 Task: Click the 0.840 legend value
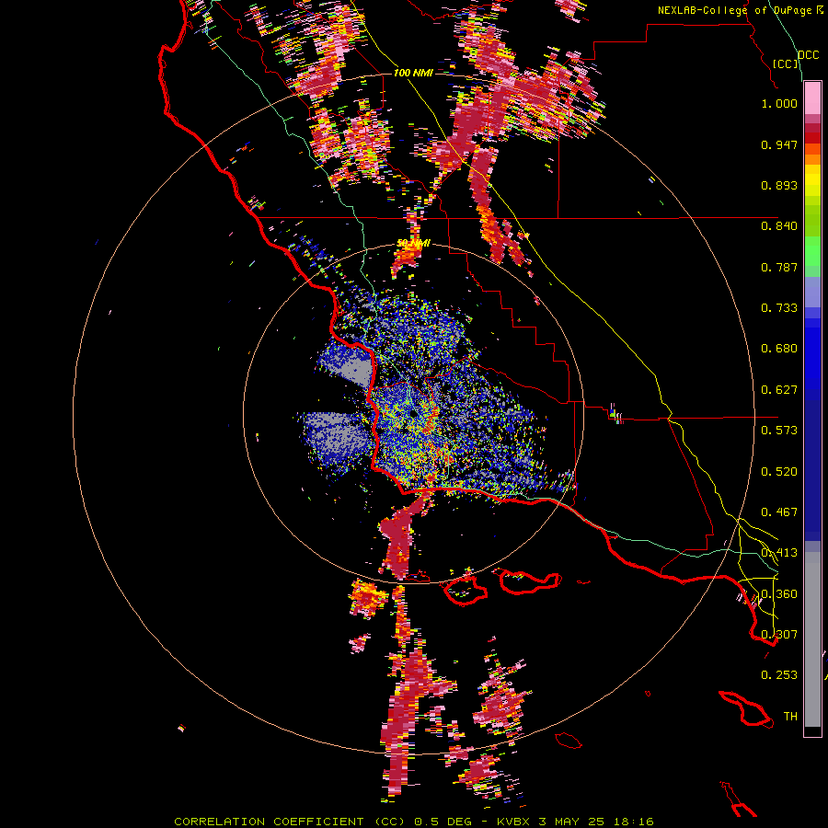779,226
